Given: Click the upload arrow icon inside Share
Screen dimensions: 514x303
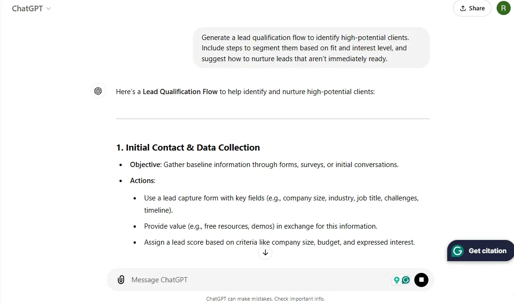Looking at the screenshot, I should (463, 8).
